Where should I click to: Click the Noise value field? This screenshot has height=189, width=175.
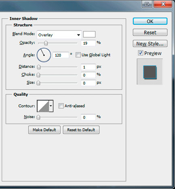click(88, 117)
